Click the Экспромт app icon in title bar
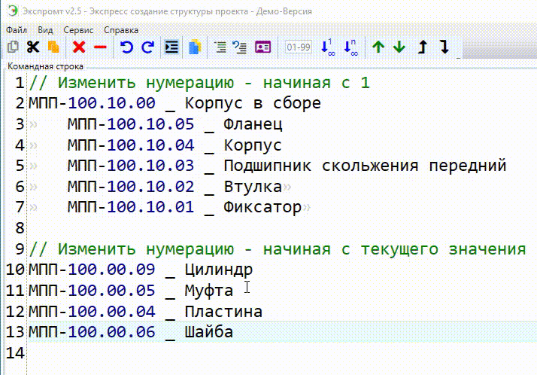This screenshot has width=537, height=375. click(12, 11)
